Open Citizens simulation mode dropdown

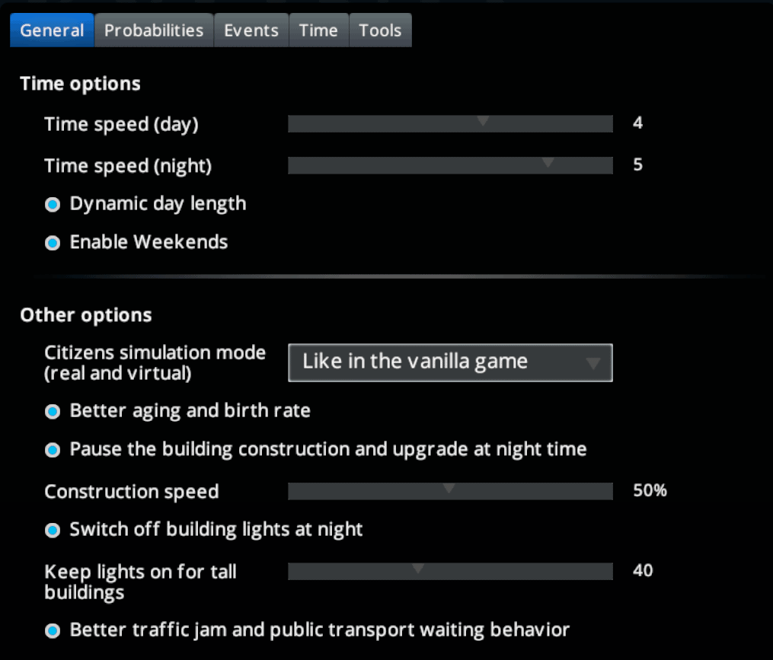(449, 362)
